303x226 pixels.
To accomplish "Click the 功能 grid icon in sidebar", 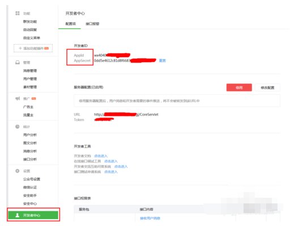I will [18, 13].
